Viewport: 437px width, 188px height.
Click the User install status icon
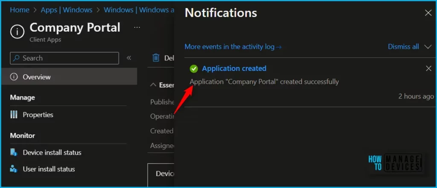pos(14,169)
